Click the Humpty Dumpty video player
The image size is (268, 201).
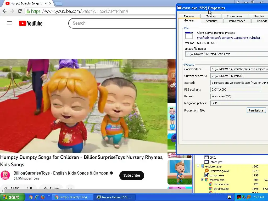pyautogui.click(x=83, y=106)
